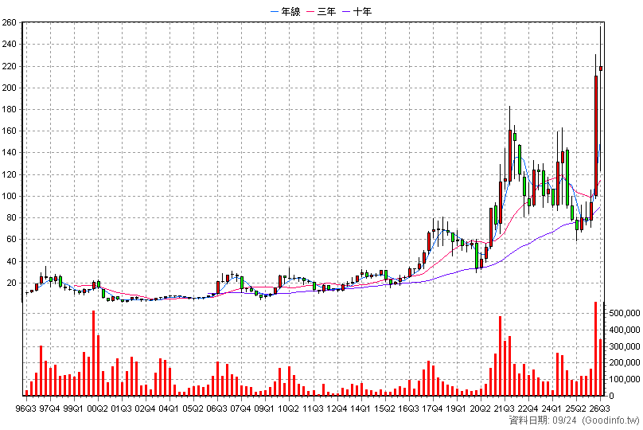Click the 04Q1 quarter label
Image resolution: width=643 pixels, height=430 pixels.
[x=169, y=409]
